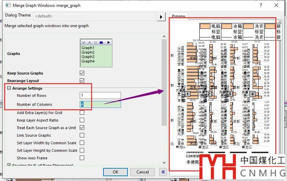Click the help question mark in title bar
This screenshot has width=287, height=181.
click(x=260, y=5)
